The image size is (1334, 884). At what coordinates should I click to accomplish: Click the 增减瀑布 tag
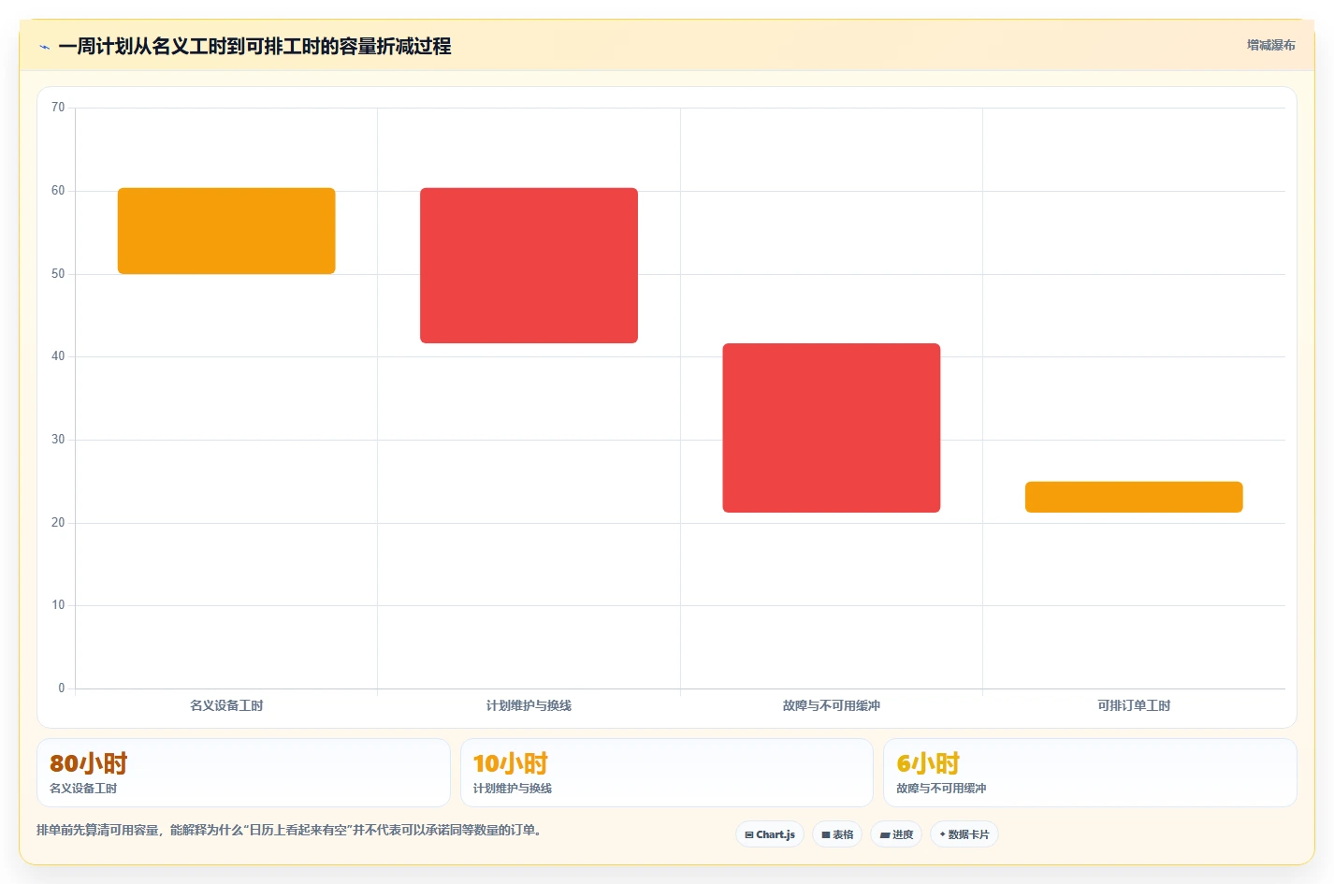pos(1270,45)
